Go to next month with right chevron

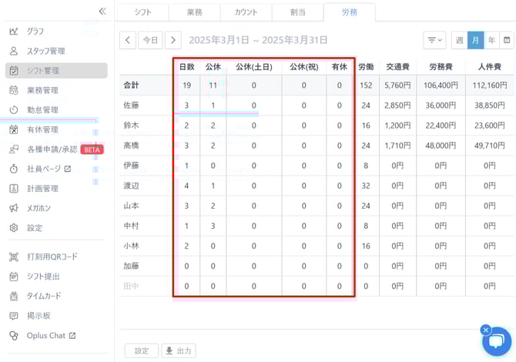173,40
